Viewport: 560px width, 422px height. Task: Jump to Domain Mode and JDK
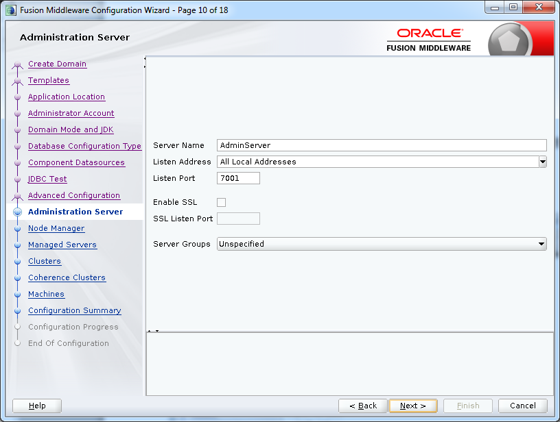tap(71, 129)
